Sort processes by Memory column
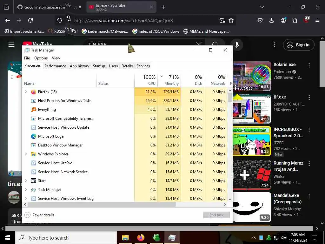The width and height of the screenshot is (325, 244). 169,80
